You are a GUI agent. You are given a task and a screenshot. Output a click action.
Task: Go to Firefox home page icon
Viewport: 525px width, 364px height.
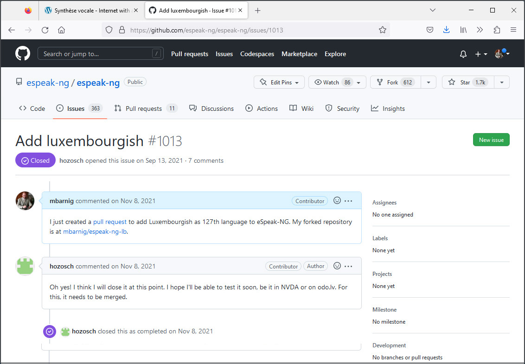61,30
